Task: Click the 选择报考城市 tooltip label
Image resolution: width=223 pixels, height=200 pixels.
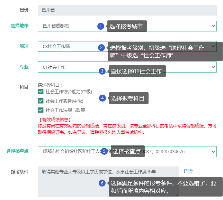Action: coord(127,26)
